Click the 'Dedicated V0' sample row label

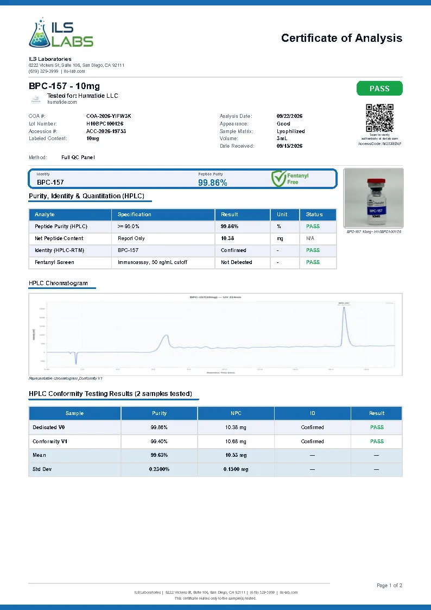(48, 427)
